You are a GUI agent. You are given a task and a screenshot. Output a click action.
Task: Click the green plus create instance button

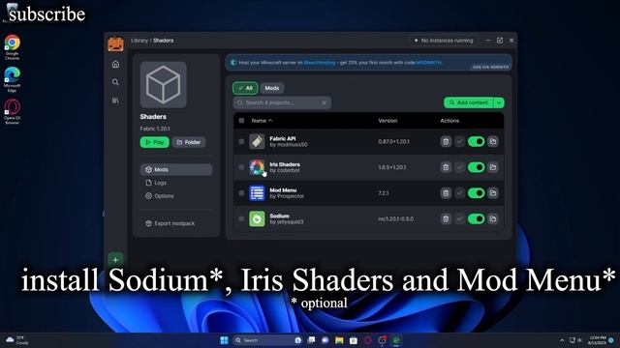(x=115, y=260)
